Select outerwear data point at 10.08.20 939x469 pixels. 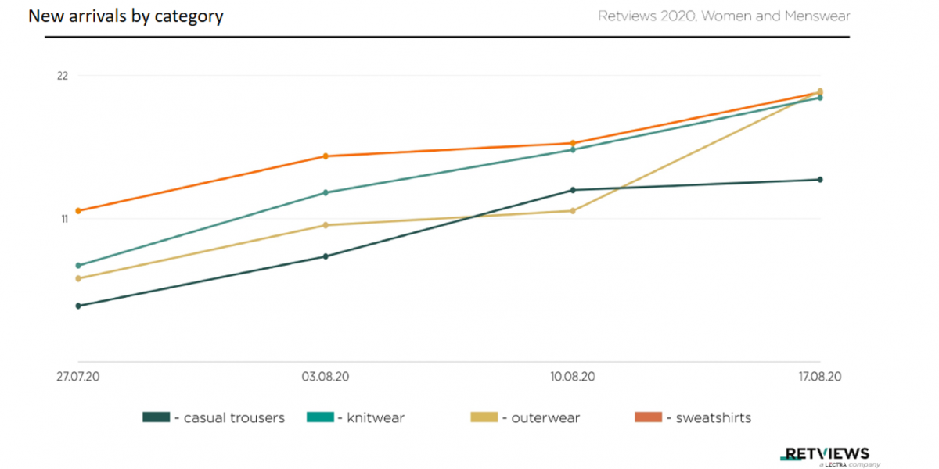[573, 211]
